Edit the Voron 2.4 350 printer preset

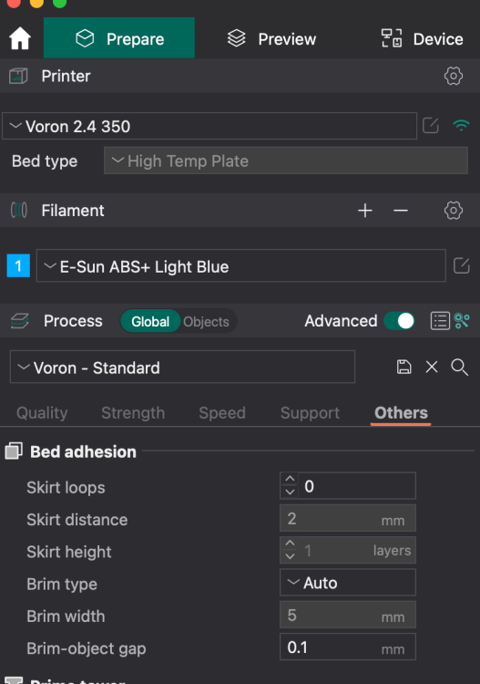tap(430, 126)
